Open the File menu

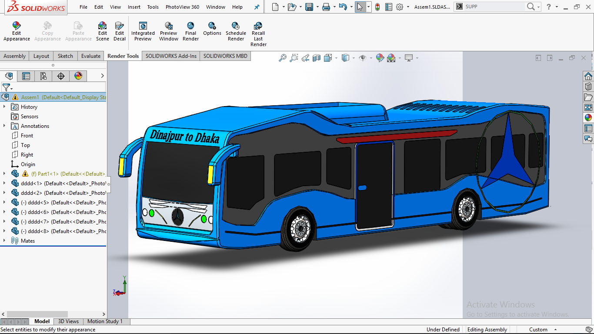[83, 7]
